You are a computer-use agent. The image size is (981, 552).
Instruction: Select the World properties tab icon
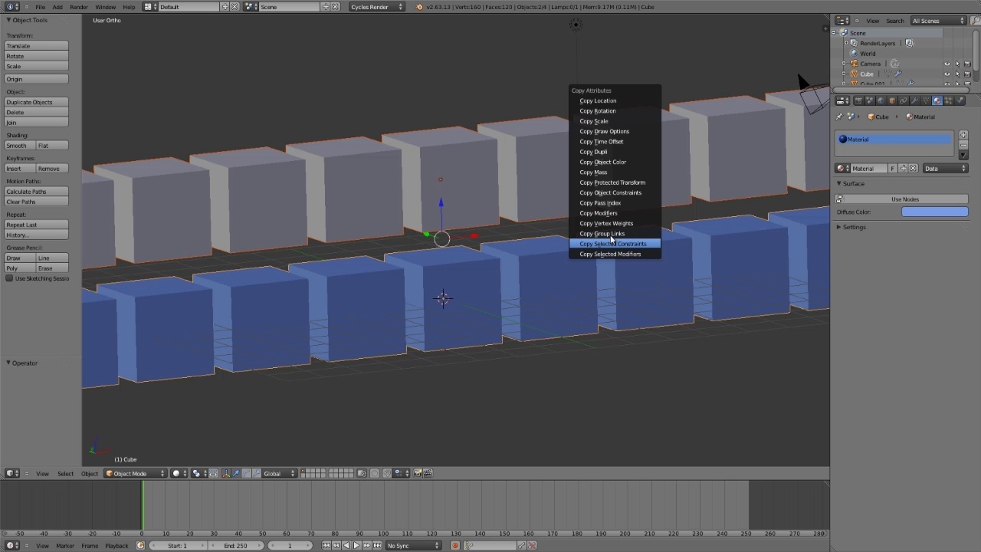click(881, 100)
